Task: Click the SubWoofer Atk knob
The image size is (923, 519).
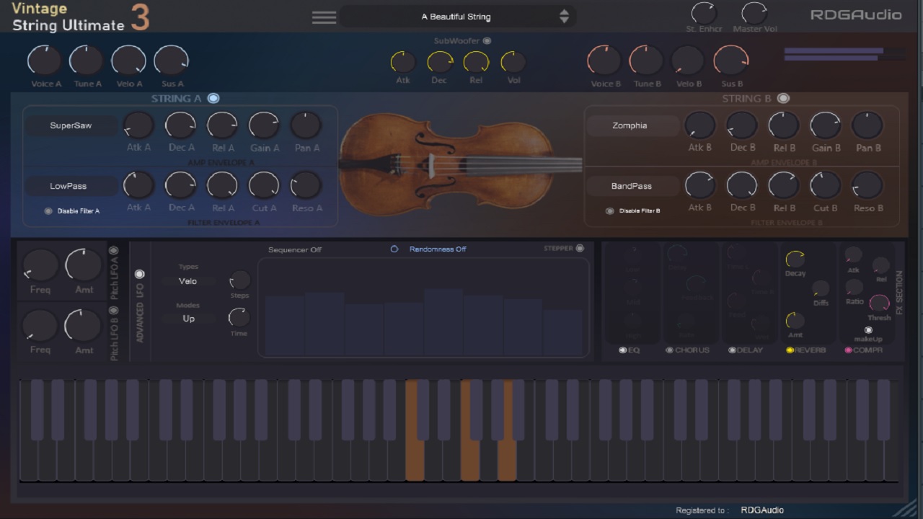Action: [402, 62]
